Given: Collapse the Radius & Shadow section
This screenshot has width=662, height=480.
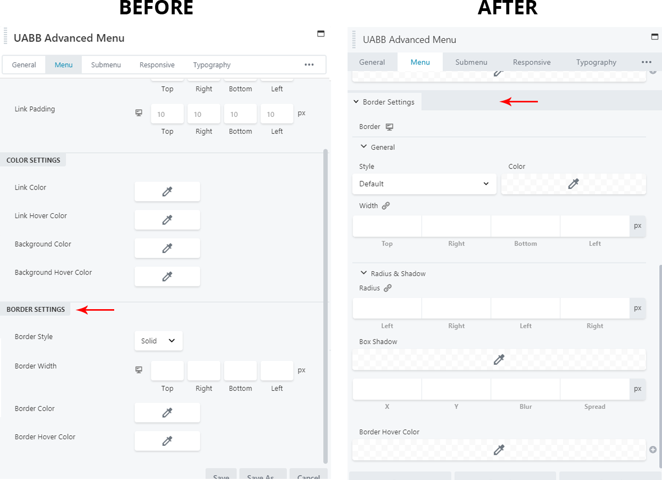Looking at the screenshot, I should tap(364, 273).
